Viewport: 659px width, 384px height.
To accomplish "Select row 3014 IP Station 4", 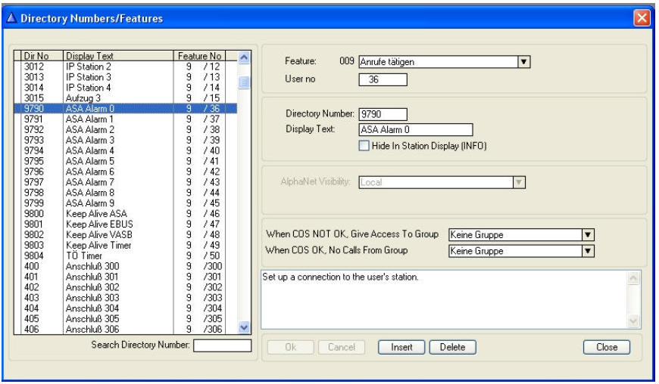I will [x=126, y=88].
